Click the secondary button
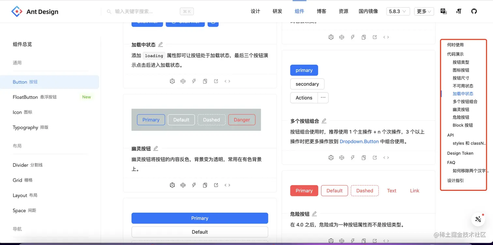 pyautogui.click(x=307, y=84)
